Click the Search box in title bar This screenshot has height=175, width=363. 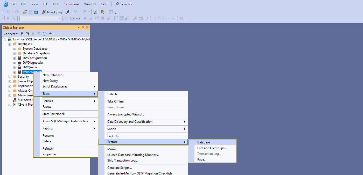(x=124, y=4)
